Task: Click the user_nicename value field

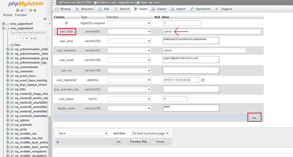Action: pyautogui.click(x=205, y=51)
